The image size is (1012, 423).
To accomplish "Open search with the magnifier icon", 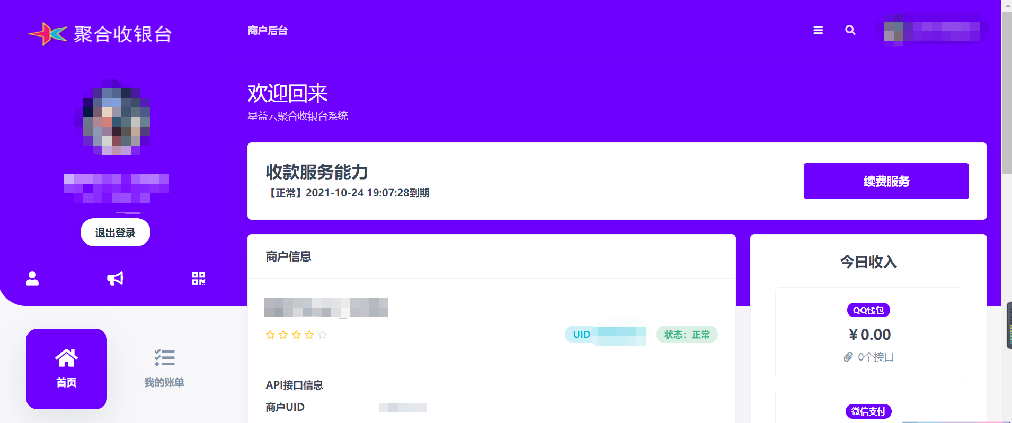I will click(850, 31).
